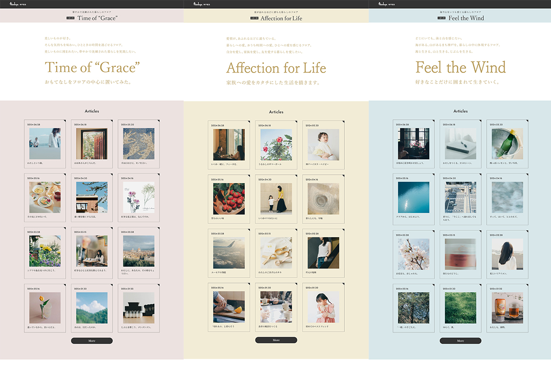Click the small "Time of Grace" header title
The width and height of the screenshot is (551, 367).
97,18
